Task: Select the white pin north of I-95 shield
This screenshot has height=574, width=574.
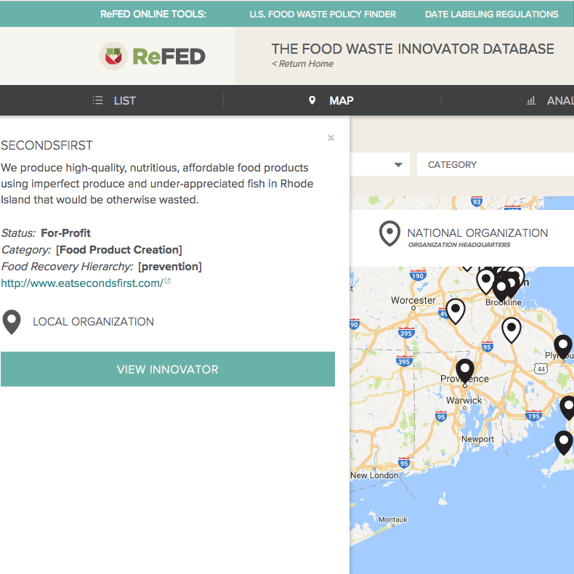Action: point(512,330)
